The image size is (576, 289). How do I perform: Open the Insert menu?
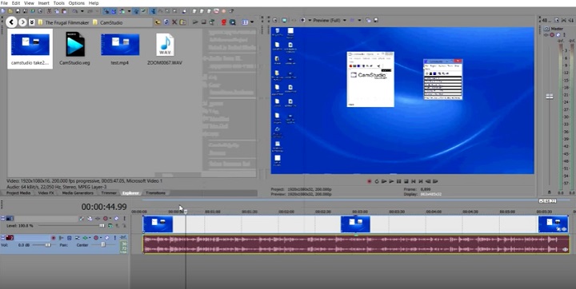pos(43,3)
